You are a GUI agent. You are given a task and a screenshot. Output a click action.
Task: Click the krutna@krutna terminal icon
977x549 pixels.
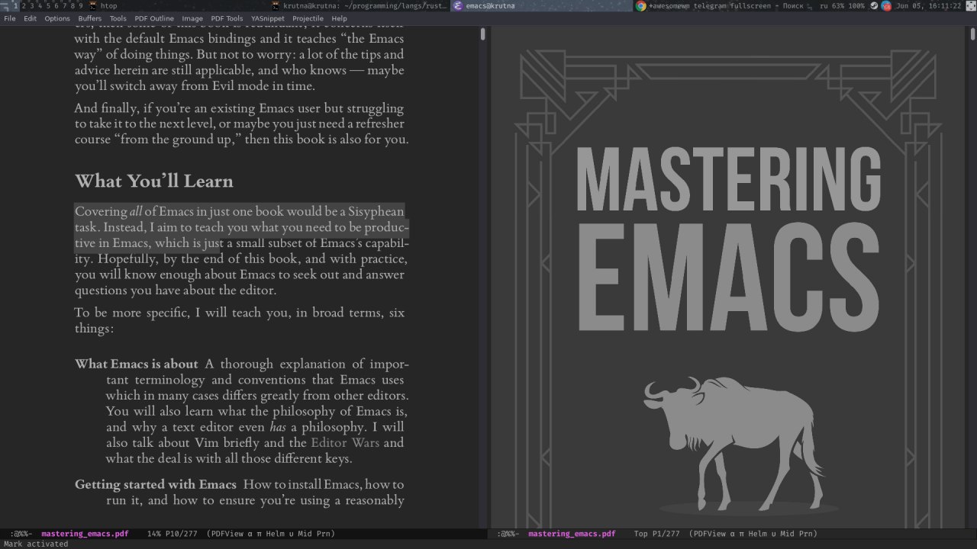(276, 5)
